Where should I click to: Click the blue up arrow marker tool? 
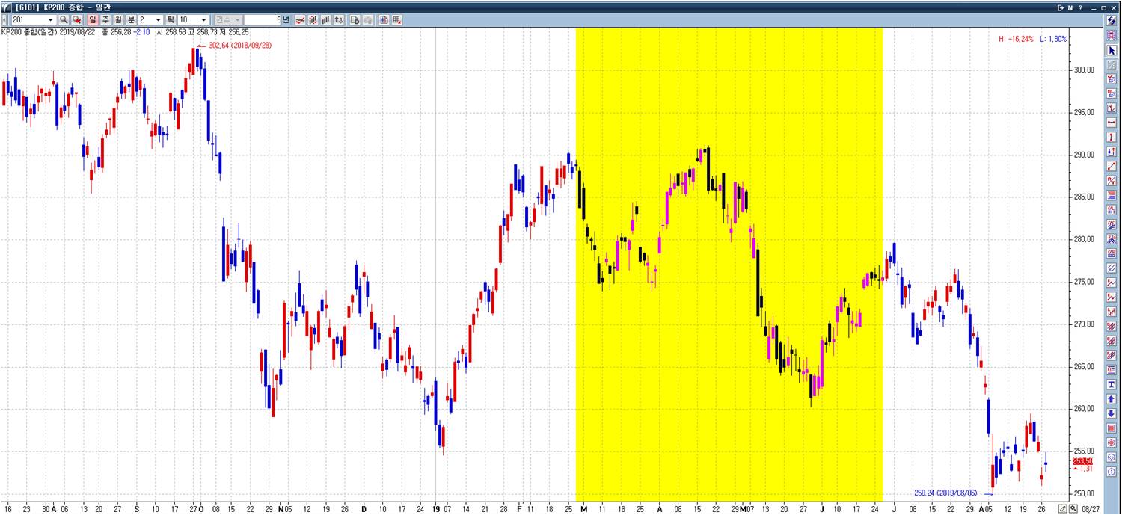[x=1112, y=399]
